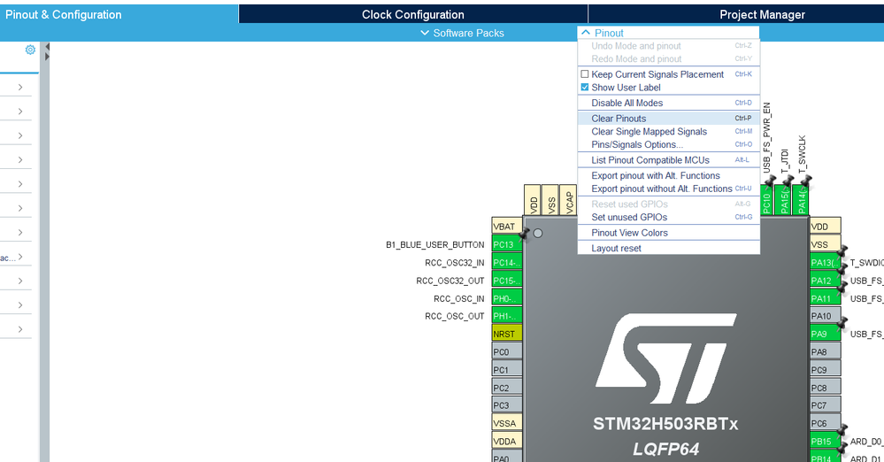Choose Layout reset menu entry
This screenshot has height=462, width=884.
[669, 248]
